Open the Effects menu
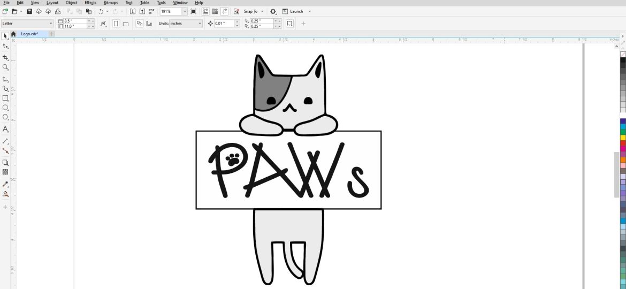The image size is (626, 289). (x=90, y=2)
